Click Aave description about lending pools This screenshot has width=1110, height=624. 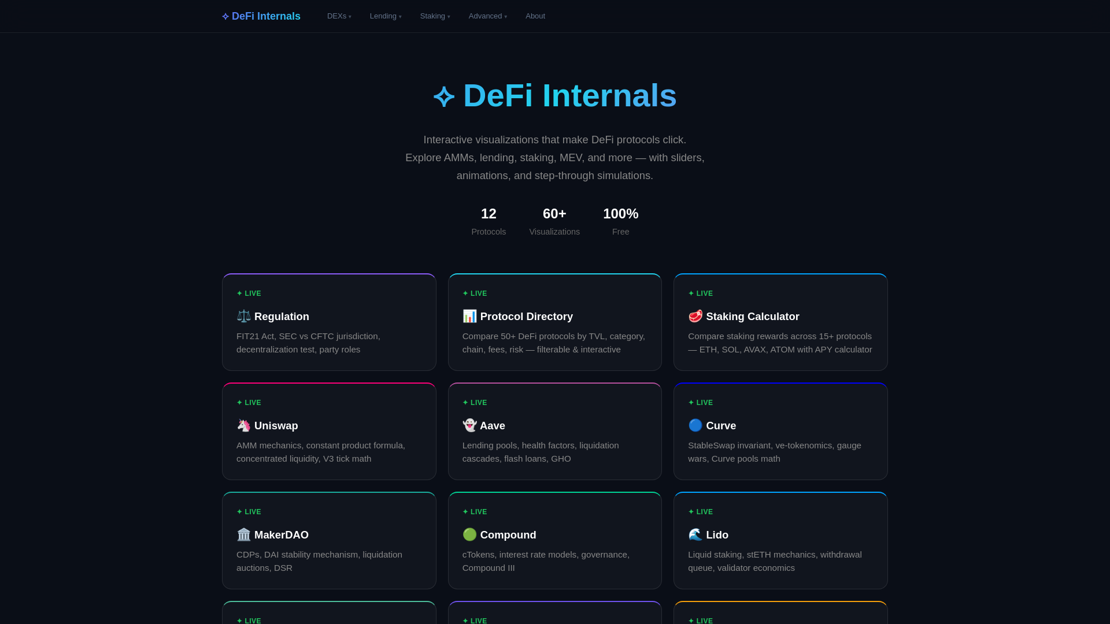(x=541, y=452)
